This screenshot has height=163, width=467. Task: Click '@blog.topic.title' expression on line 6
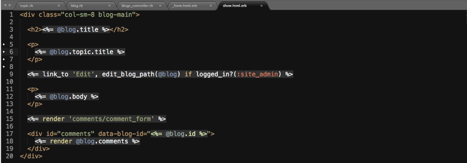tap(81, 52)
